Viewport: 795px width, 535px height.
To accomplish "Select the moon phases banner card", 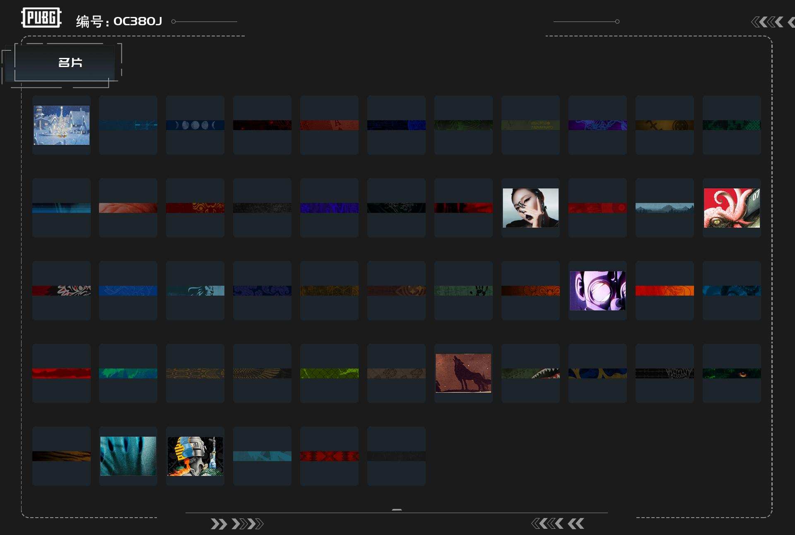I will [x=195, y=125].
